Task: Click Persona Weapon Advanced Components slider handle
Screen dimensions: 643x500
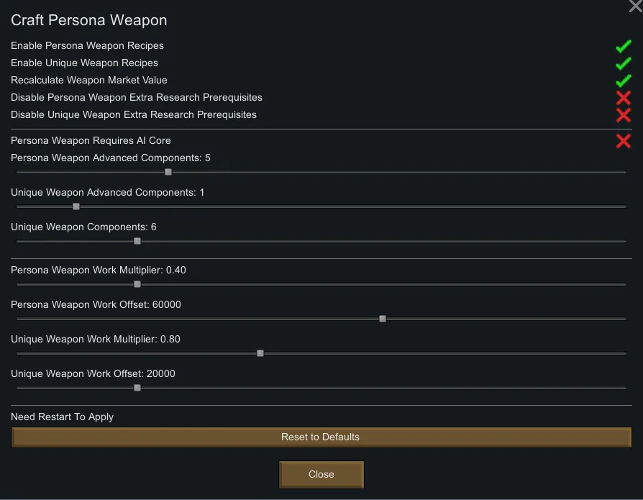Action: (168, 172)
